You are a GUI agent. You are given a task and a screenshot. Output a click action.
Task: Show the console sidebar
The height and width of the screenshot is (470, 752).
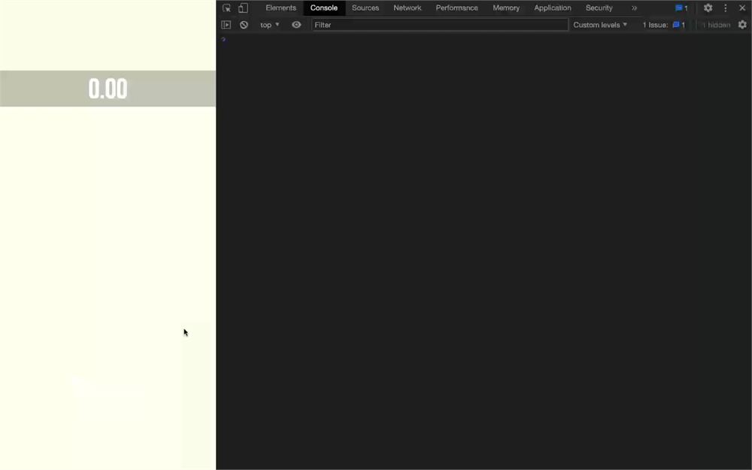tap(226, 25)
